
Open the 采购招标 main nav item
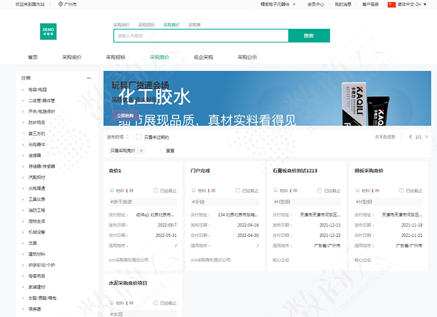(115, 57)
